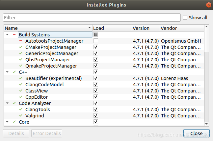Screen dimensions: 213x141
Task: Click the vertical scrollbar handle
Action: pyautogui.click(x=206, y=40)
